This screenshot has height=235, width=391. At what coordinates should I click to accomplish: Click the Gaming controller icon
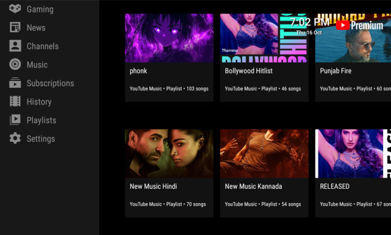point(15,9)
